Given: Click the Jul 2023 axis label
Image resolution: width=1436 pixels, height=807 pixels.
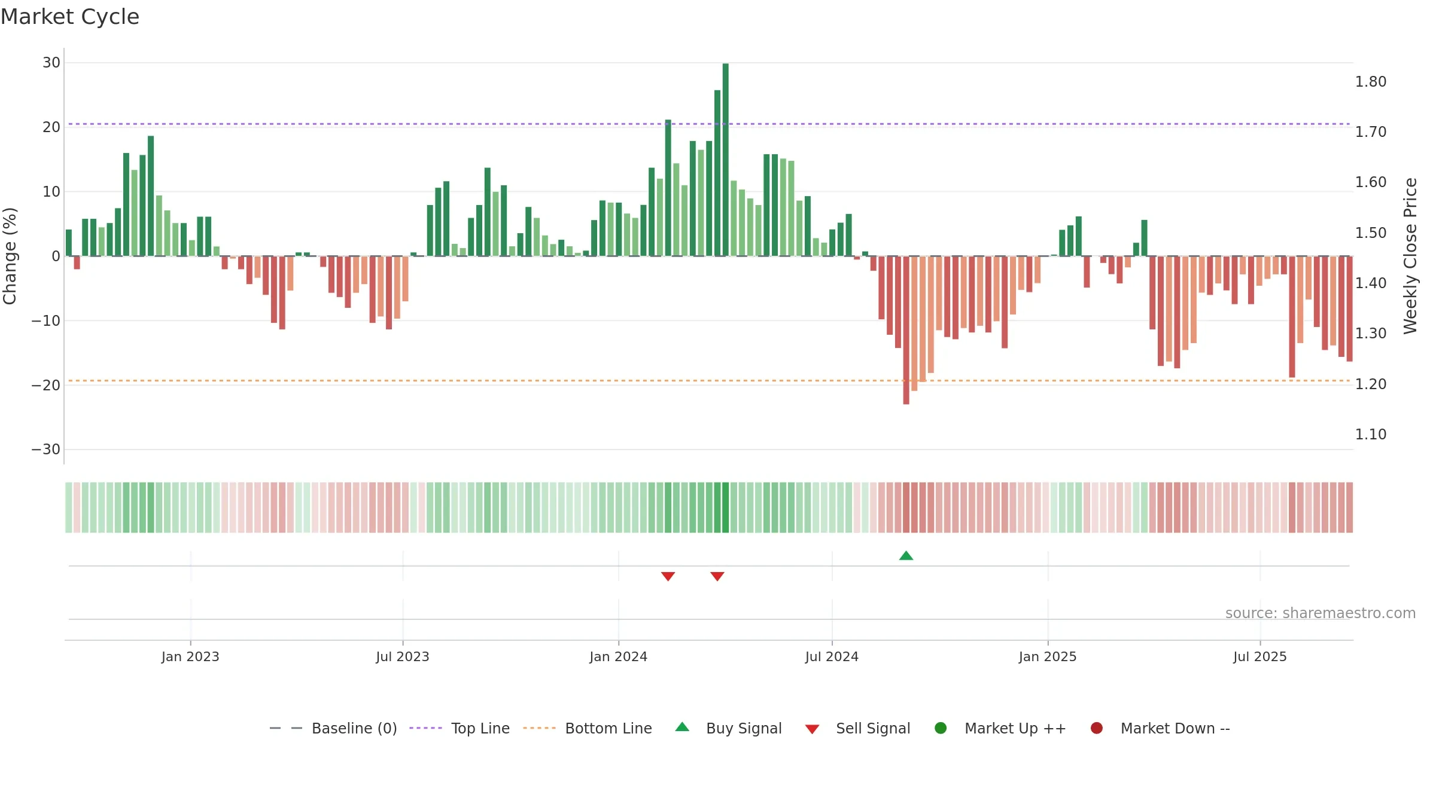Looking at the screenshot, I should pos(403,657).
